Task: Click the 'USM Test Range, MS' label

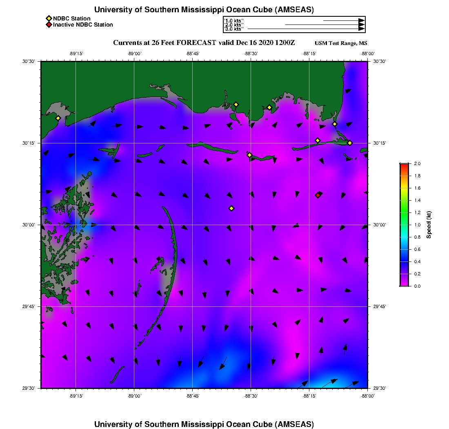Action: tap(341, 43)
